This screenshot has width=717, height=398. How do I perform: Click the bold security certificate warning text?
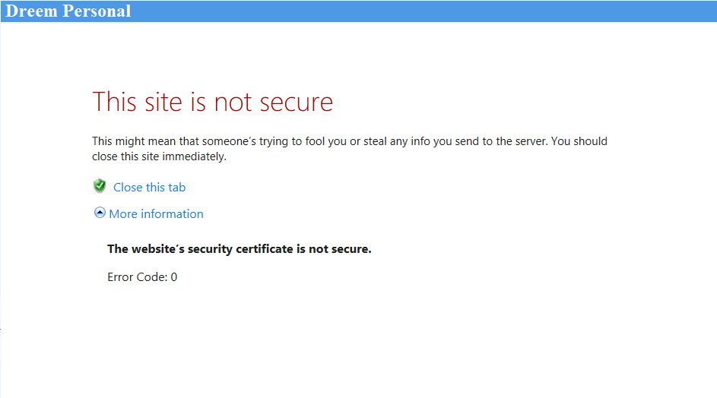[239, 249]
